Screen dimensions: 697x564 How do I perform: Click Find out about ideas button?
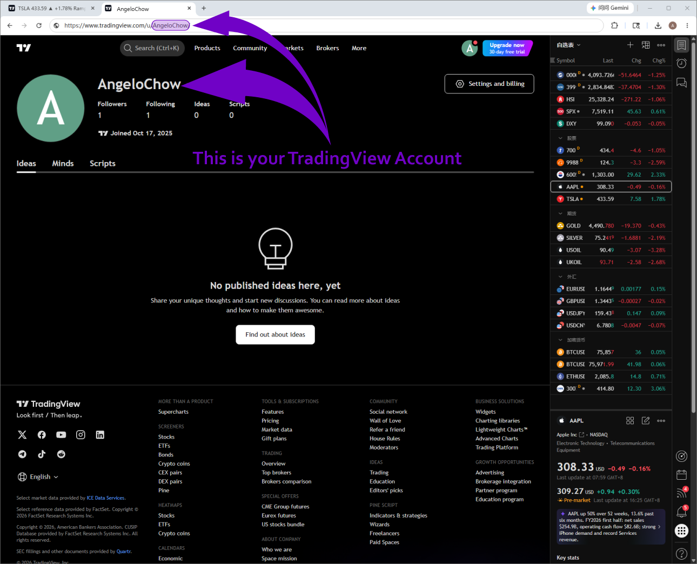coord(275,334)
